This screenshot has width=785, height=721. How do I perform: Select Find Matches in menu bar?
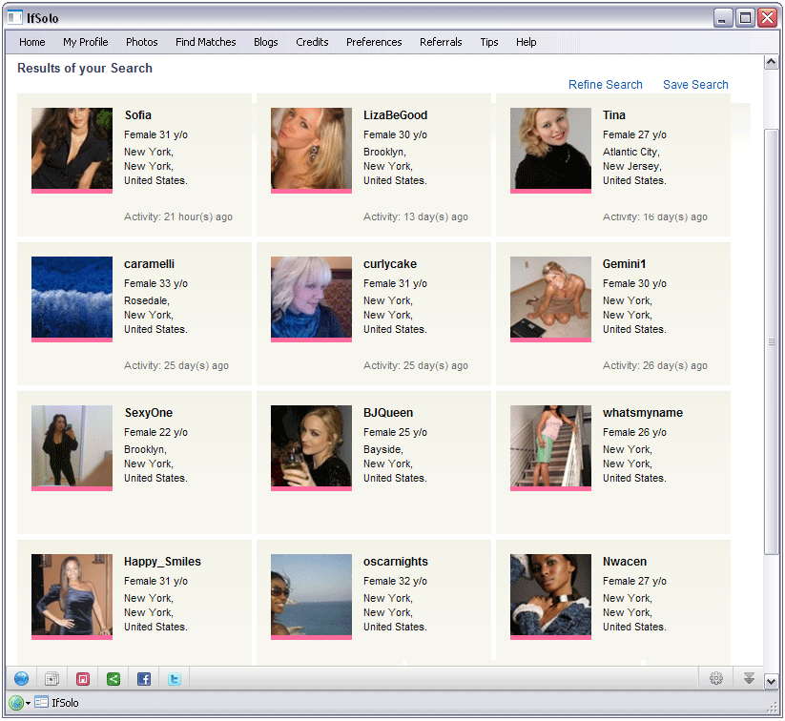click(206, 42)
